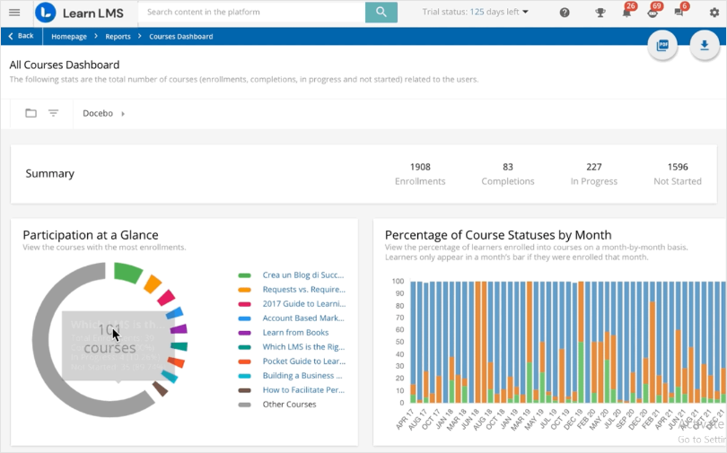Image resolution: width=727 pixels, height=453 pixels.
Task: Click into the platform search field
Action: point(252,12)
